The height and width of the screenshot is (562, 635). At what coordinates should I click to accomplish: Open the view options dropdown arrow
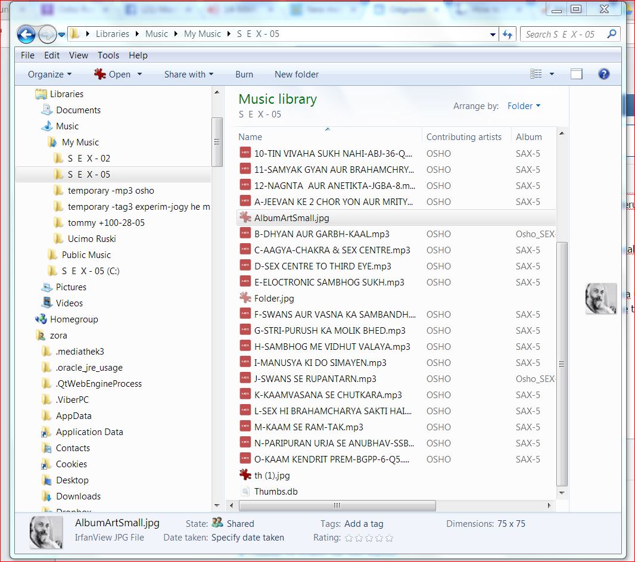click(x=552, y=74)
